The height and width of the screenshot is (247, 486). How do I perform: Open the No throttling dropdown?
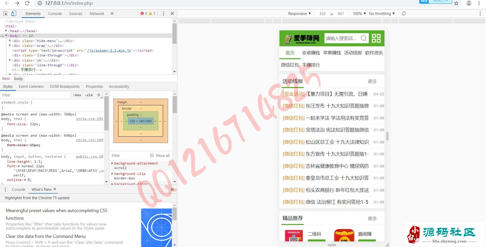(x=382, y=14)
